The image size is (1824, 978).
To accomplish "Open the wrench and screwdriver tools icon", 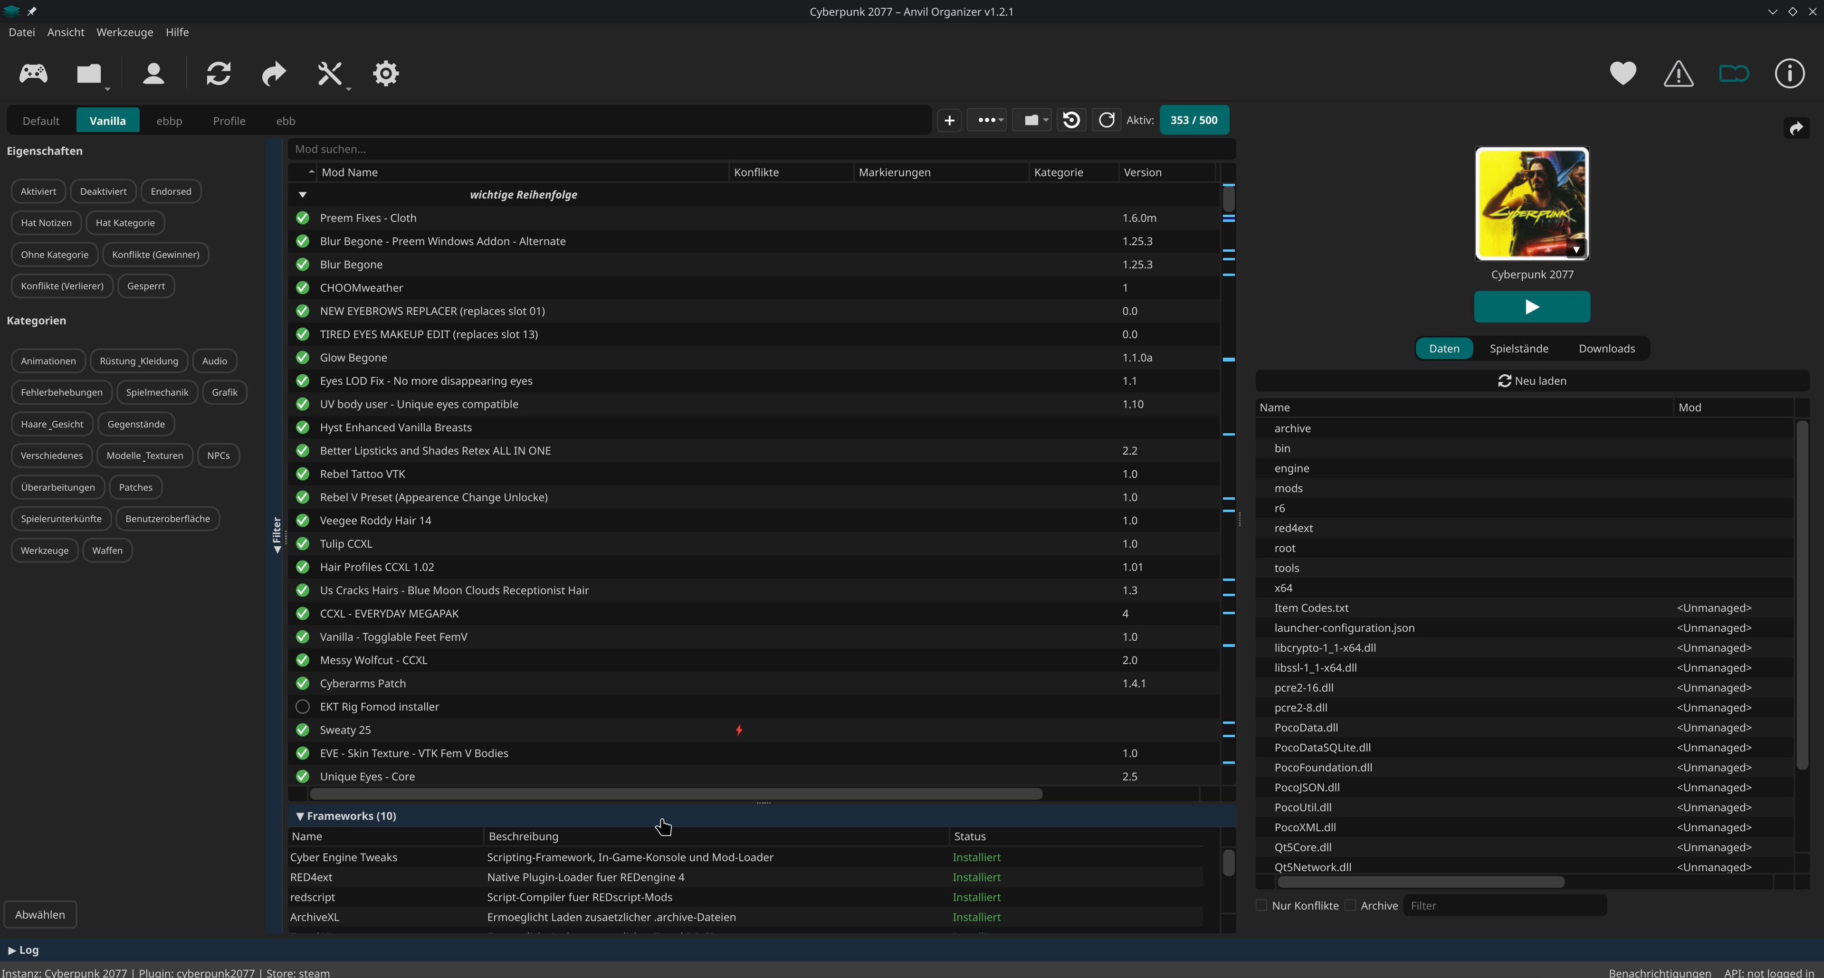I will coord(330,74).
